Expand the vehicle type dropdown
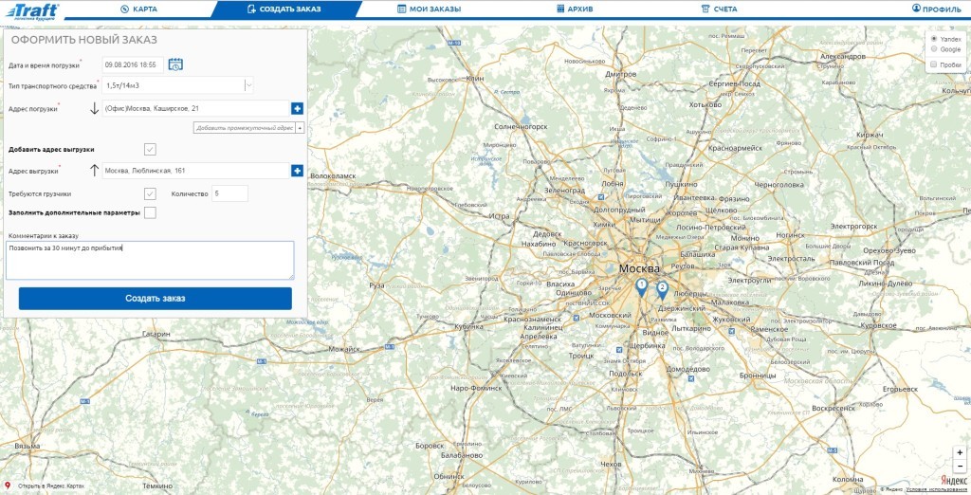This screenshot has height=495, width=971. coord(248,85)
